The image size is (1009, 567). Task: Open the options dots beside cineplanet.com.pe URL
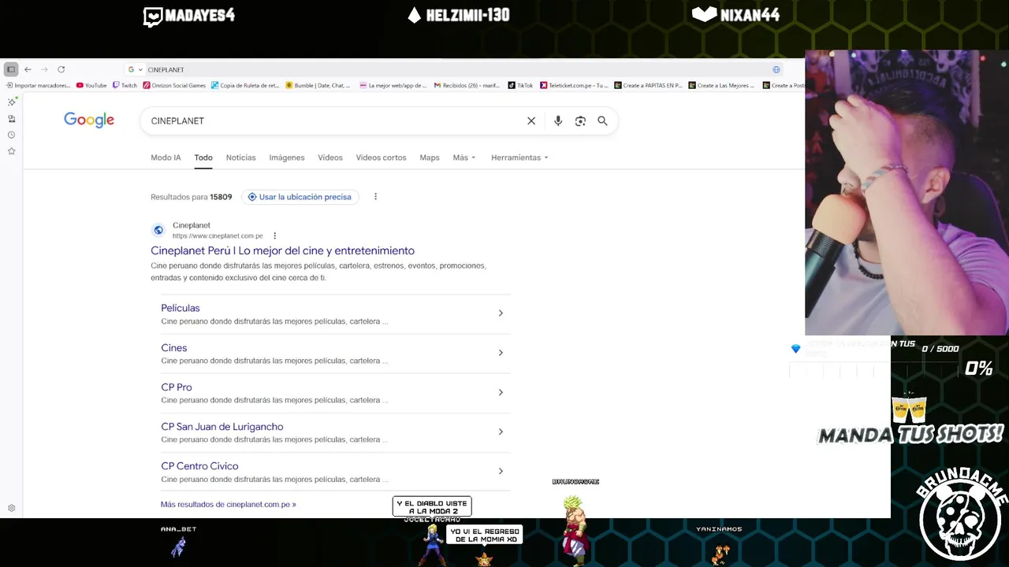(274, 235)
